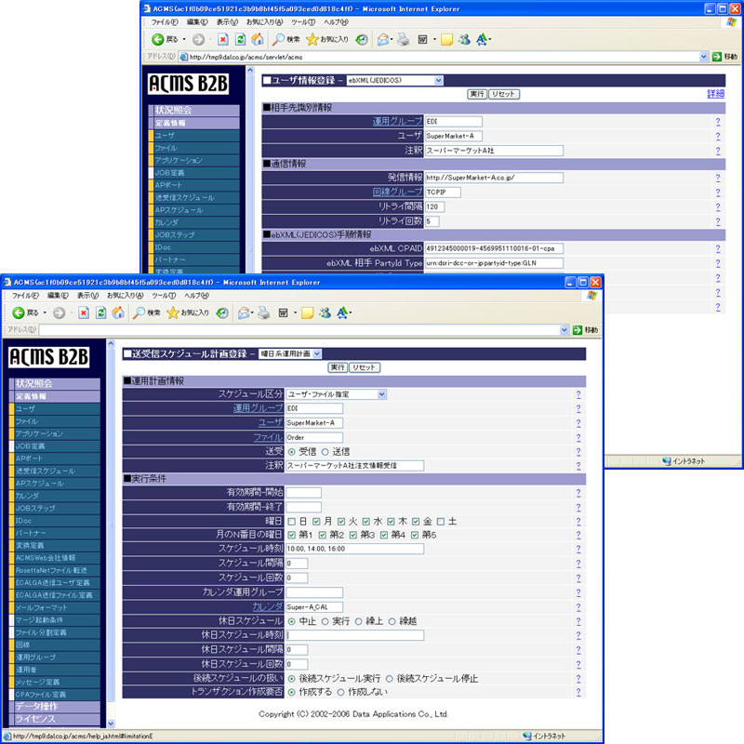Open the ツール(T) menu in the front window

point(164,295)
